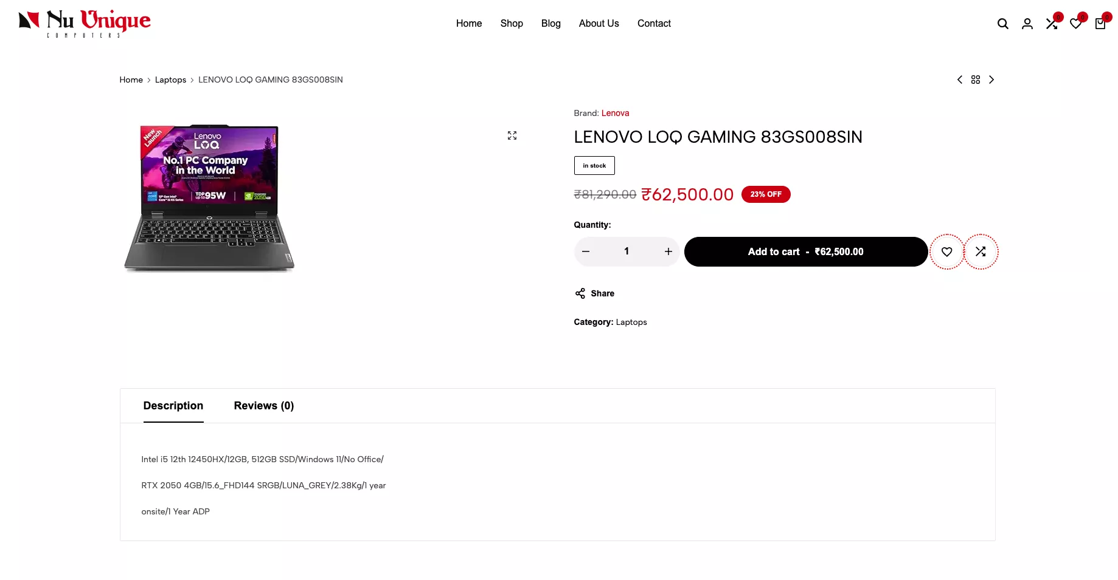
Task: Go to next product arrow
Action: coord(991,80)
